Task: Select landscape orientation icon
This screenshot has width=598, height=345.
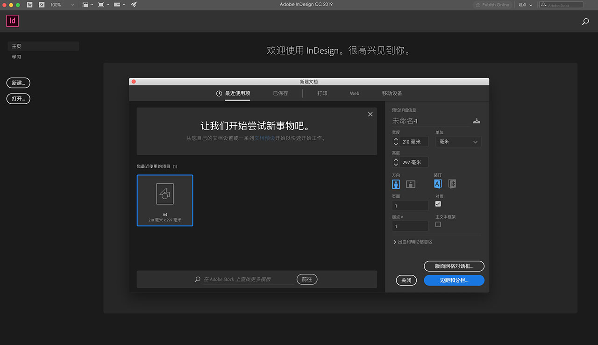Action: click(x=411, y=184)
